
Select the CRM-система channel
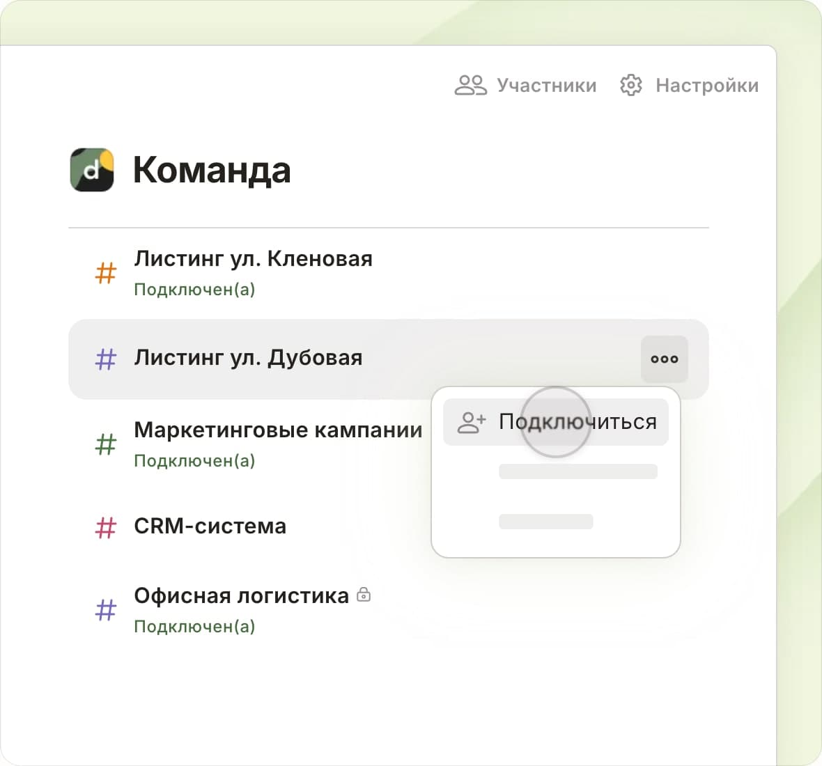[x=210, y=526]
